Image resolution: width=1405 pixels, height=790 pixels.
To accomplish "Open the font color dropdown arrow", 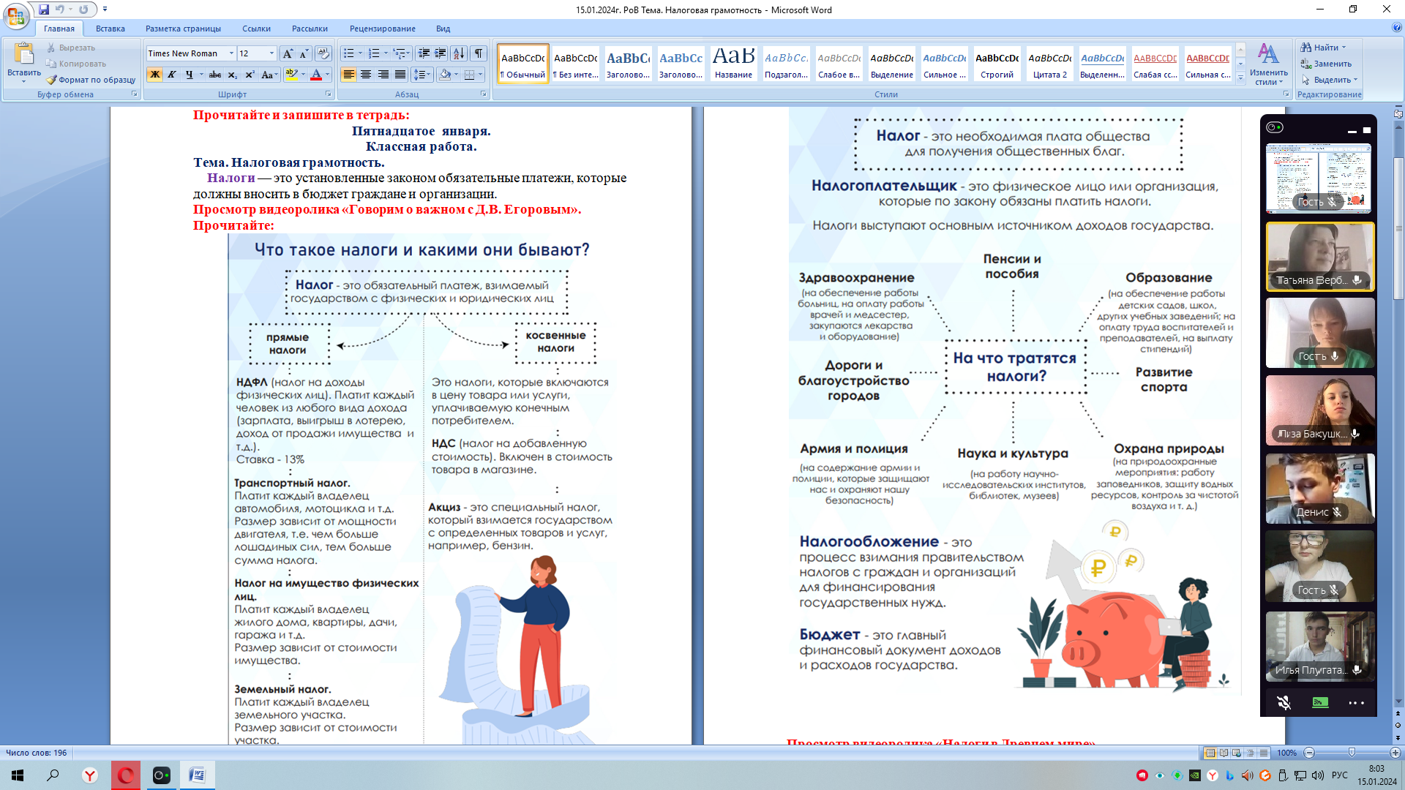I will pyautogui.click(x=327, y=75).
